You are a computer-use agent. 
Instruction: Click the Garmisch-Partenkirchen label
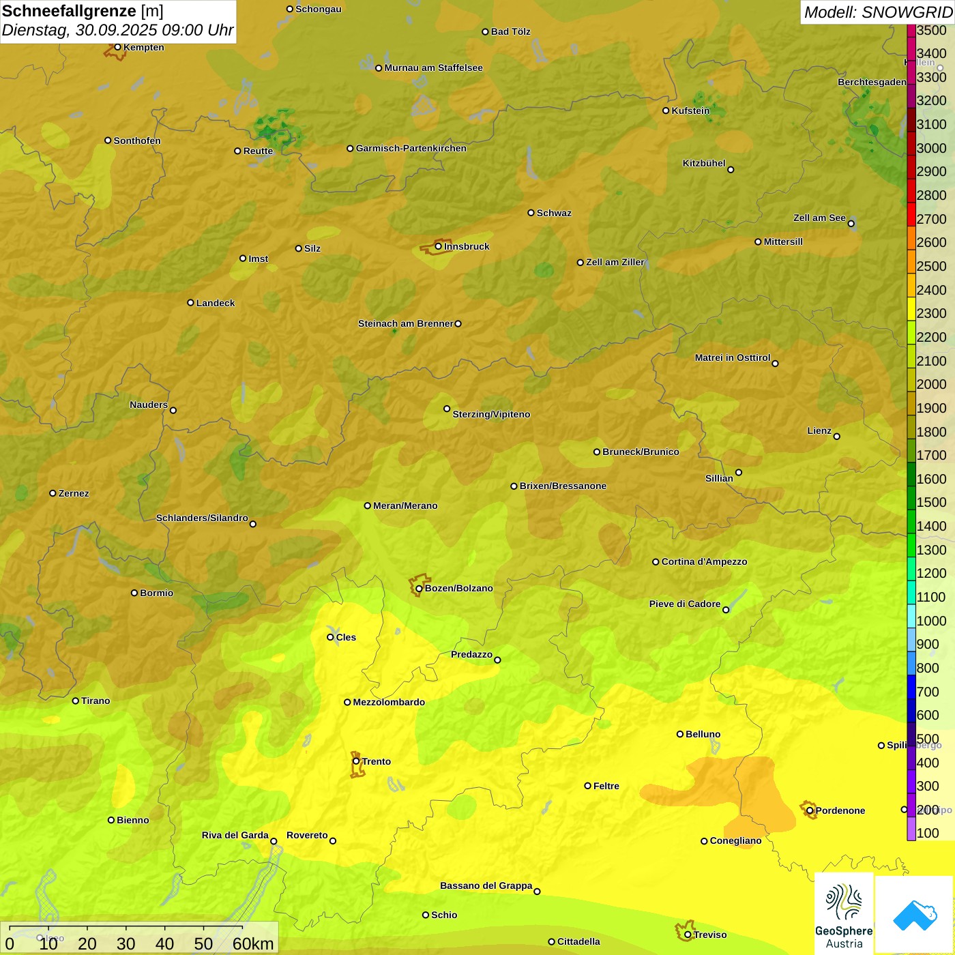[x=411, y=148]
